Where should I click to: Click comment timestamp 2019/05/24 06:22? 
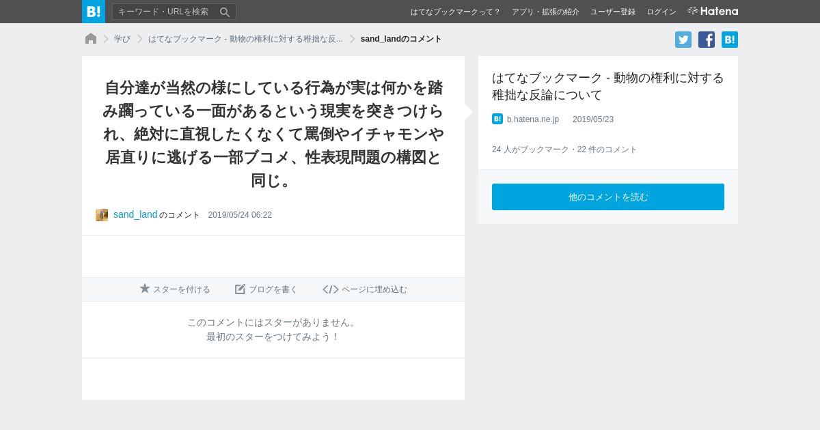(x=240, y=215)
